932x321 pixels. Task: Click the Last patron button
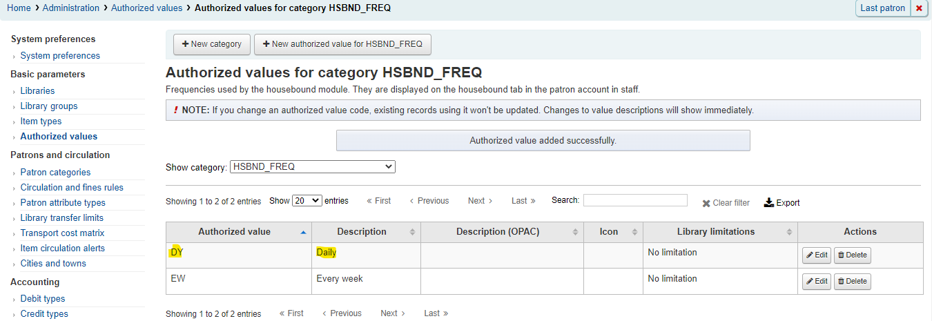coord(882,8)
